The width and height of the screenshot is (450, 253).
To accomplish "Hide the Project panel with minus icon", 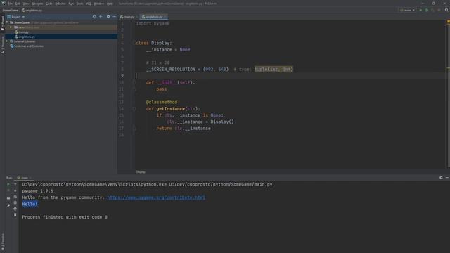I will [114, 17].
